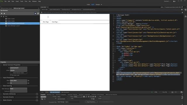Open dmxStateManagement.js related file
Screen dimensions: 187x105
[x=89, y=10]
